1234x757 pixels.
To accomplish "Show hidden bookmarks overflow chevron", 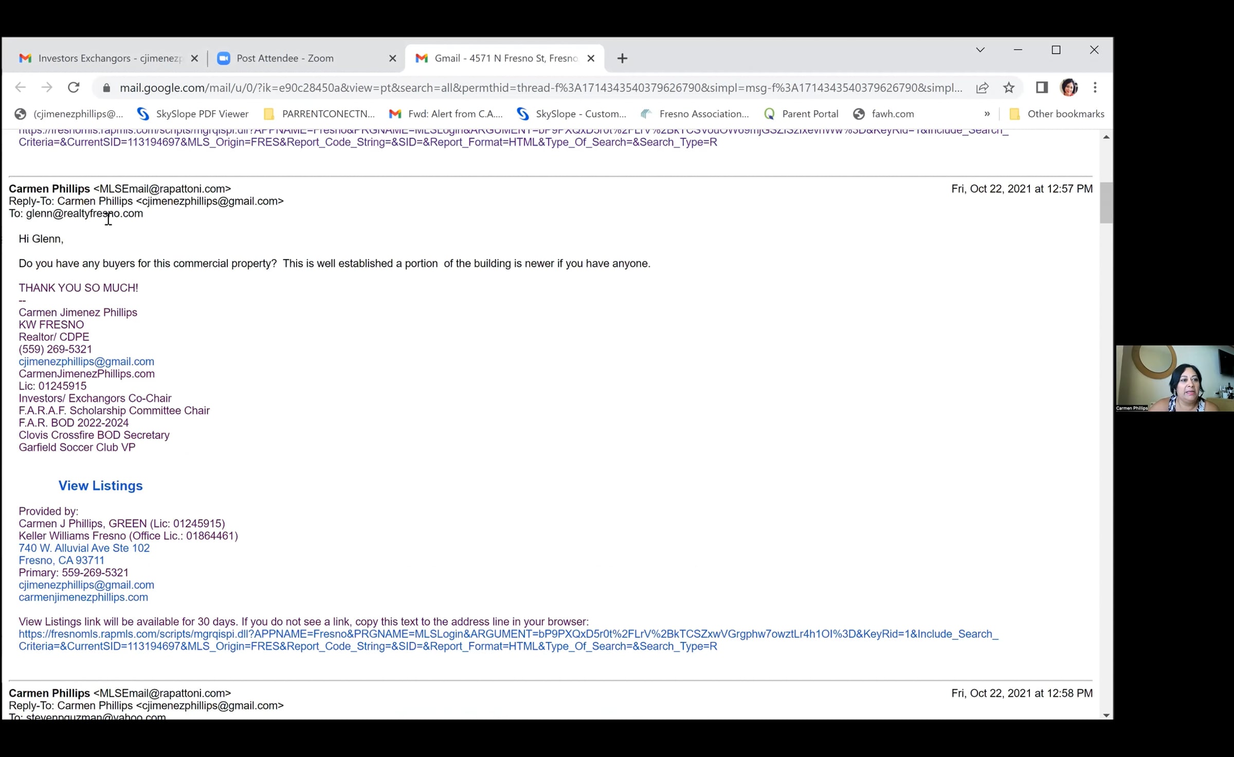I will click(x=987, y=114).
